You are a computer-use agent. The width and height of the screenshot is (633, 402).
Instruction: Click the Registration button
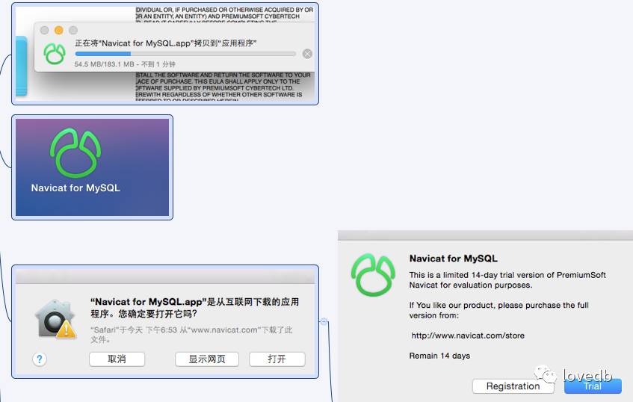pyautogui.click(x=513, y=386)
